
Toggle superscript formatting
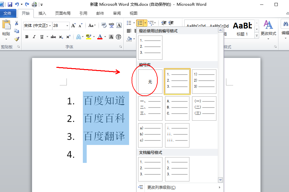tap(68, 37)
